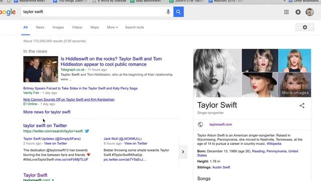
Task: Open Taylor Swift photo with blue background
Action: (x=294, y=60)
